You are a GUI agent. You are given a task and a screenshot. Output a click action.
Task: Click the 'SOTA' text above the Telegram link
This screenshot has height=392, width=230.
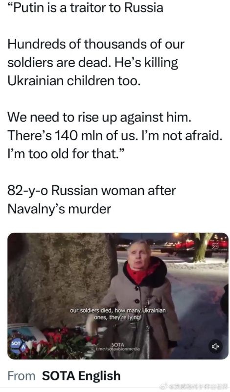pos(117,345)
